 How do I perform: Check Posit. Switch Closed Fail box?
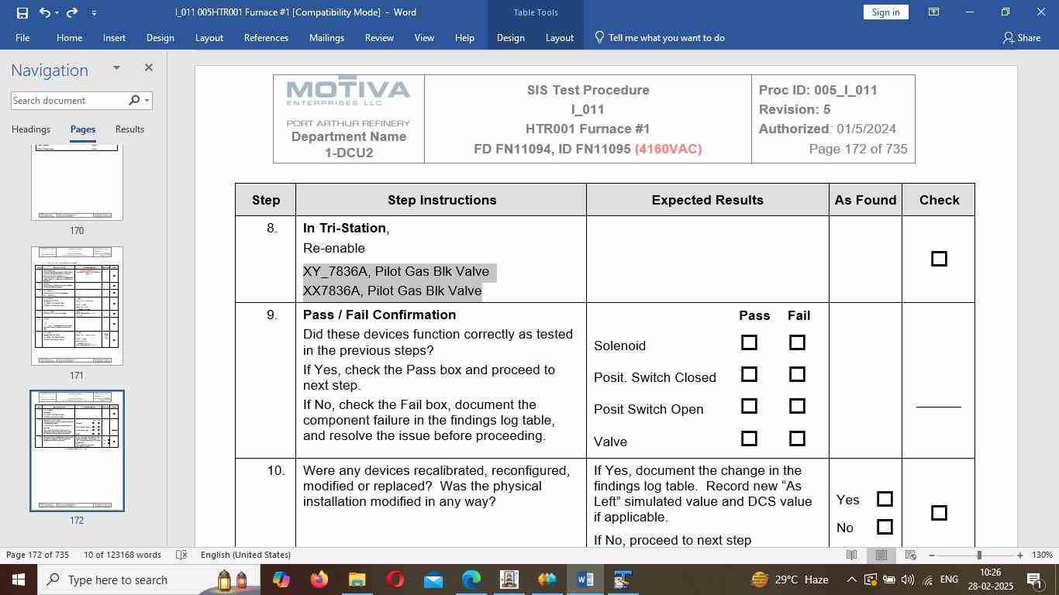[797, 374]
